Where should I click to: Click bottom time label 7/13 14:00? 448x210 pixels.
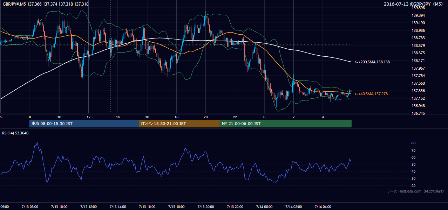tap(118, 206)
